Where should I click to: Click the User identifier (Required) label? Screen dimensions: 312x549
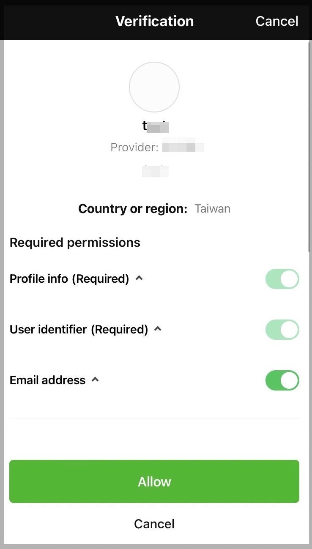coord(79,330)
